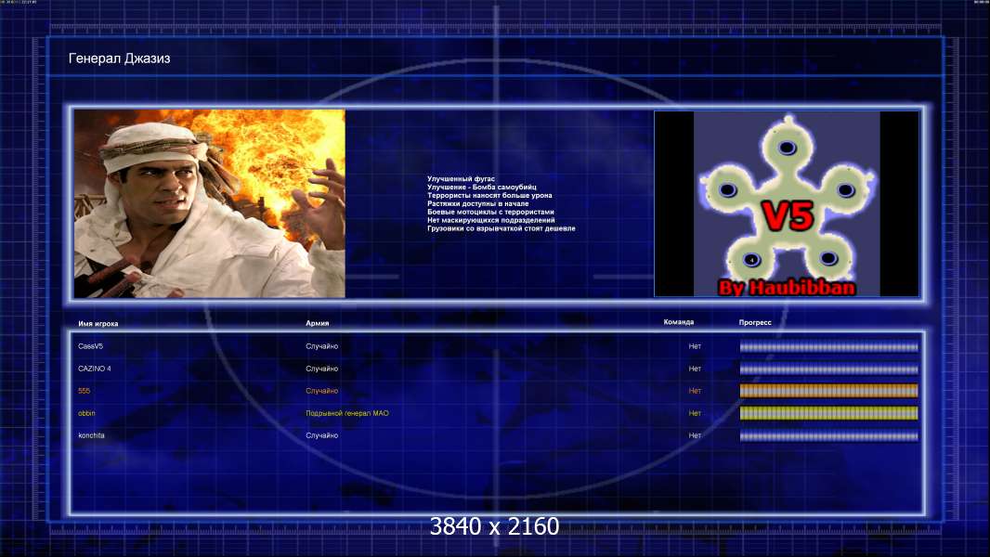Click orange progress bar of player 555
990x557 pixels.
point(829,391)
